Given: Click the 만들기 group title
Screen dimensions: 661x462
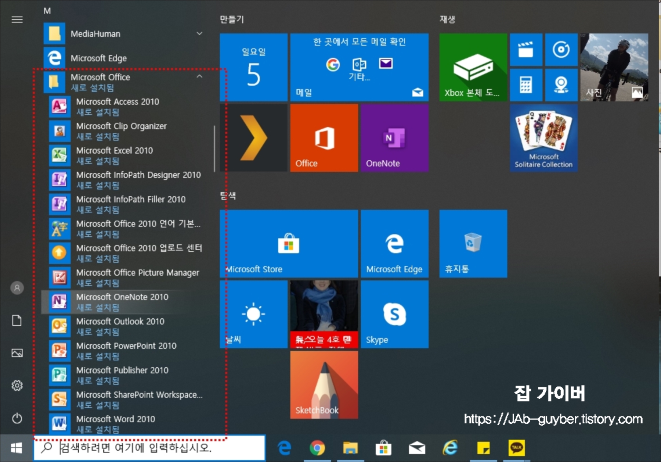Looking at the screenshot, I should [x=232, y=19].
